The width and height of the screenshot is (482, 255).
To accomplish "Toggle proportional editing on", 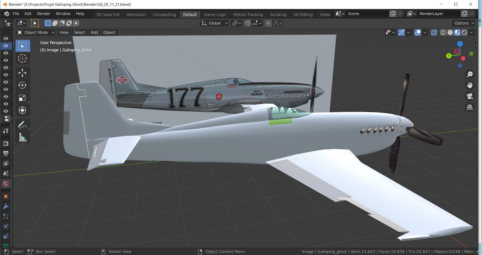I will click(x=268, y=23).
